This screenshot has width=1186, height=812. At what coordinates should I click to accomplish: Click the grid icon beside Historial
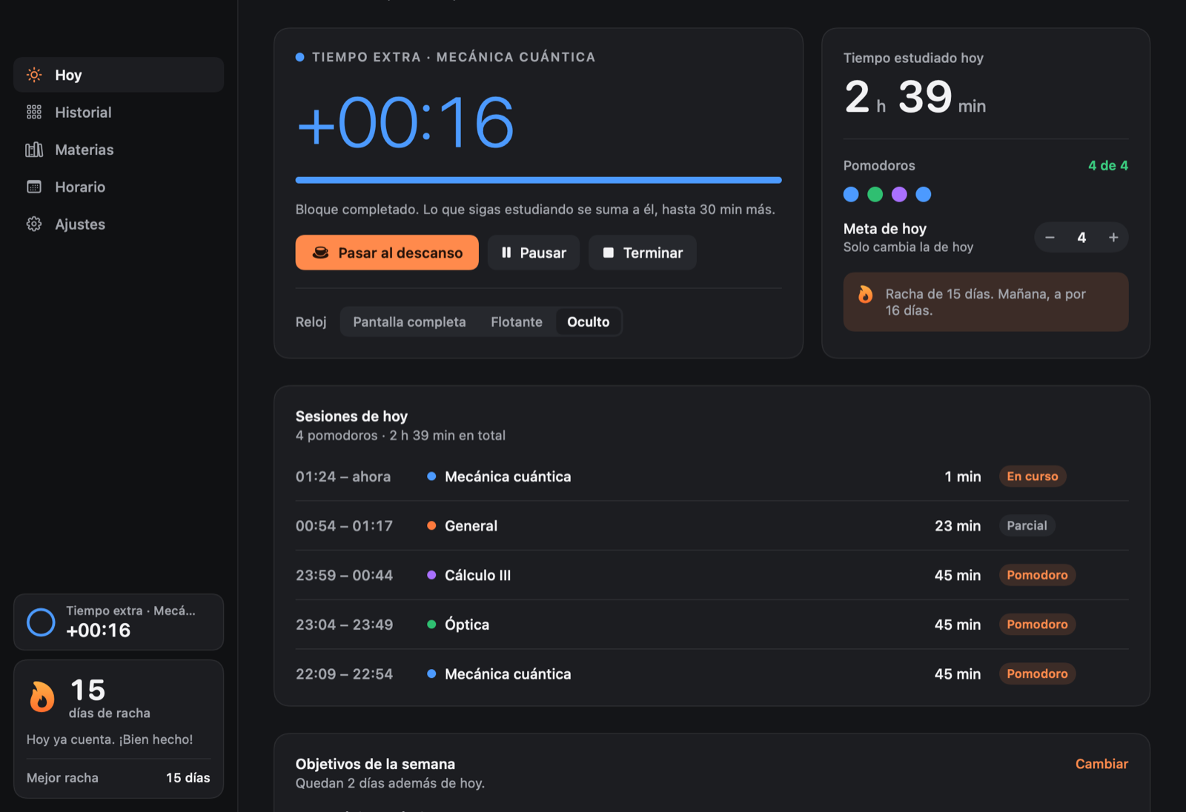[34, 112]
